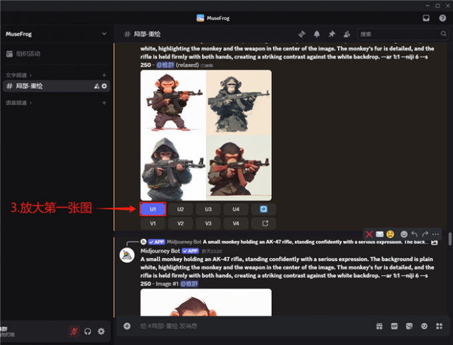Open the sticker picker icon
The width and height of the screenshot is (453, 345).
coord(409,326)
